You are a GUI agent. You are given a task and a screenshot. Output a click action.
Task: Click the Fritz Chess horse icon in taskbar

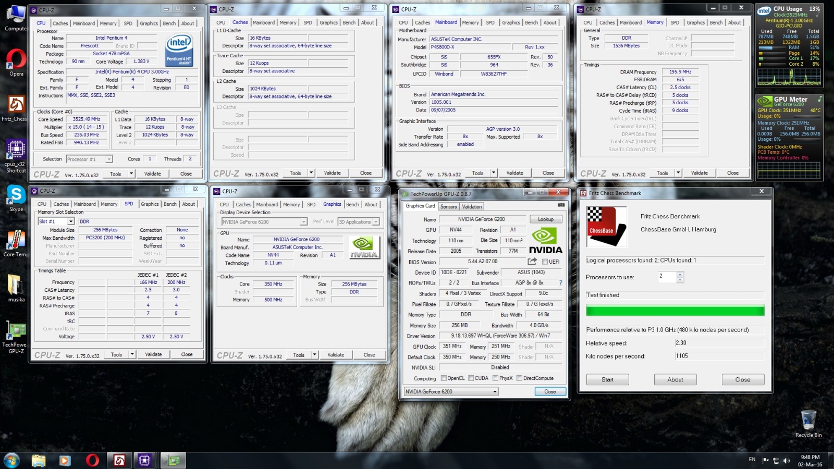point(119,461)
